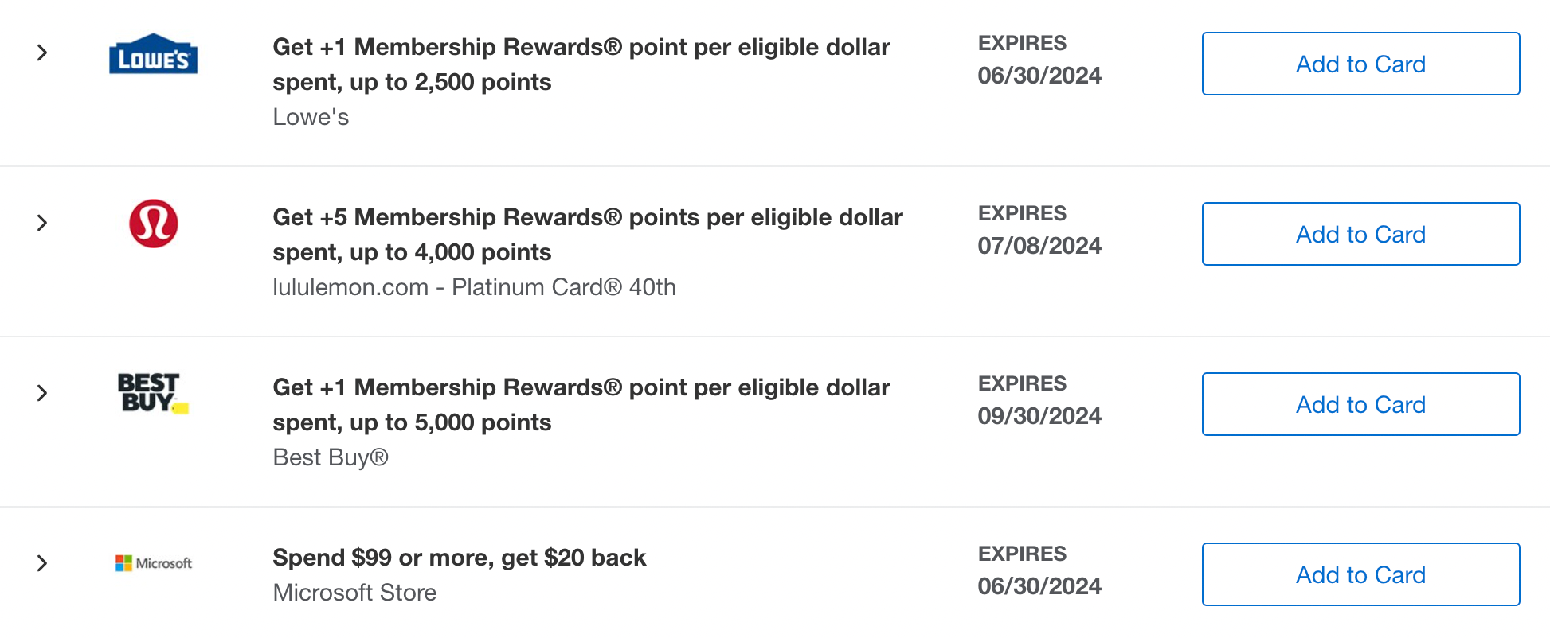Add the Lowe's offer to card
Image resolution: width=1550 pixels, height=638 pixels.
pos(1360,64)
